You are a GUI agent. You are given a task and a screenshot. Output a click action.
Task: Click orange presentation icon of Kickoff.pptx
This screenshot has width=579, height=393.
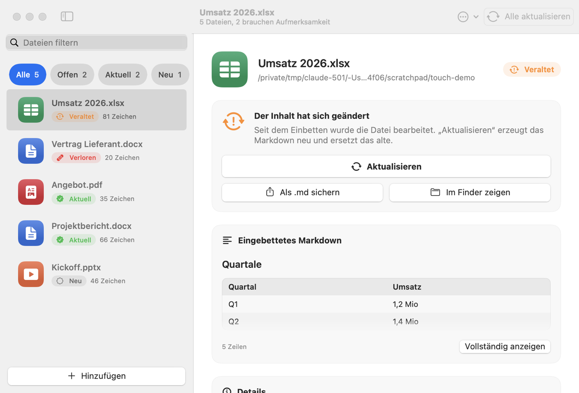pyautogui.click(x=31, y=274)
